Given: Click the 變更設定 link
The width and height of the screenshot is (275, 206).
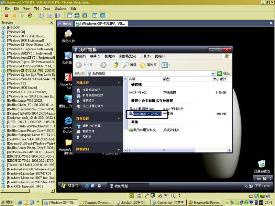Looking at the screenshot, I should pos(88,101).
